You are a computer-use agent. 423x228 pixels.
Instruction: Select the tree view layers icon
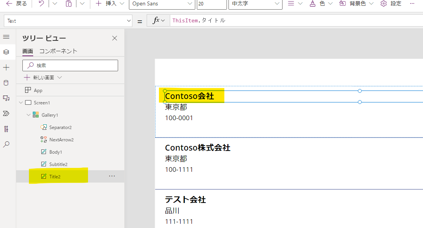click(6, 52)
